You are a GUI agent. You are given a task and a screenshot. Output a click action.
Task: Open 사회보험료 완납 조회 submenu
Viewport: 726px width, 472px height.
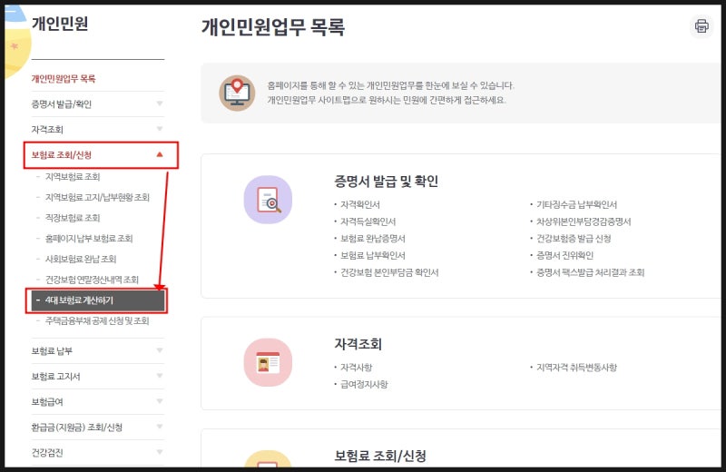[x=81, y=259]
